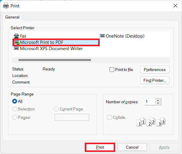This screenshot has height=154, width=182.
Task: Click the collate pages preview illustration
Action: pyautogui.click(x=151, y=122)
